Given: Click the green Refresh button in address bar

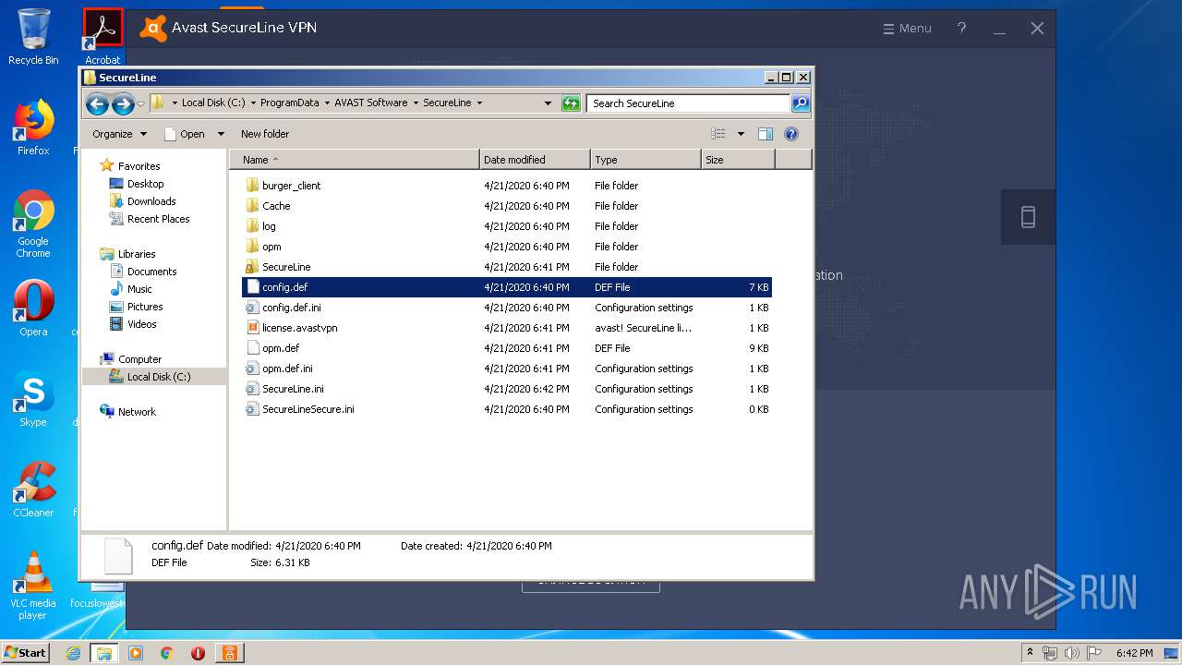Looking at the screenshot, I should [x=571, y=103].
